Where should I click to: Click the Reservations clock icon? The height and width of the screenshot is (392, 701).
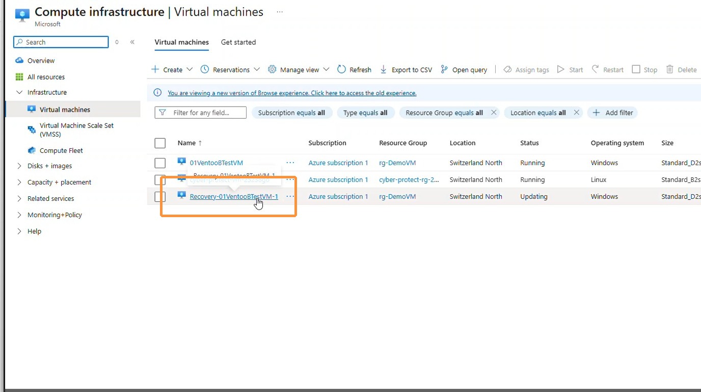click(x=205, y=69)
